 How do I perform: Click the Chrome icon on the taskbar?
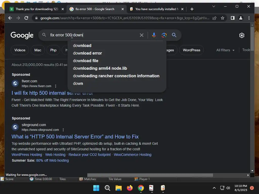pos(141,188)
